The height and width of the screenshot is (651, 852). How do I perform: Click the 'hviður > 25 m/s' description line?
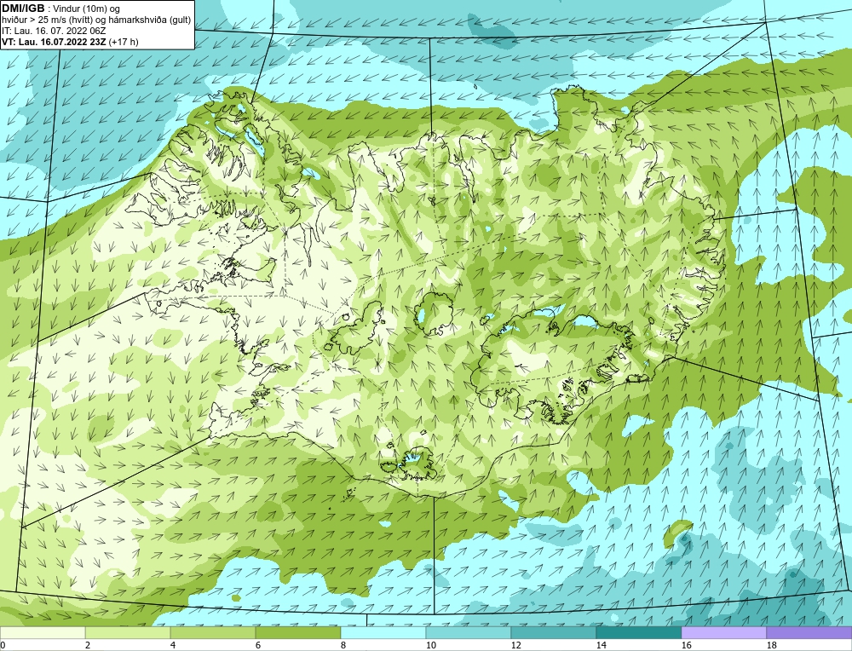(96, 20)
